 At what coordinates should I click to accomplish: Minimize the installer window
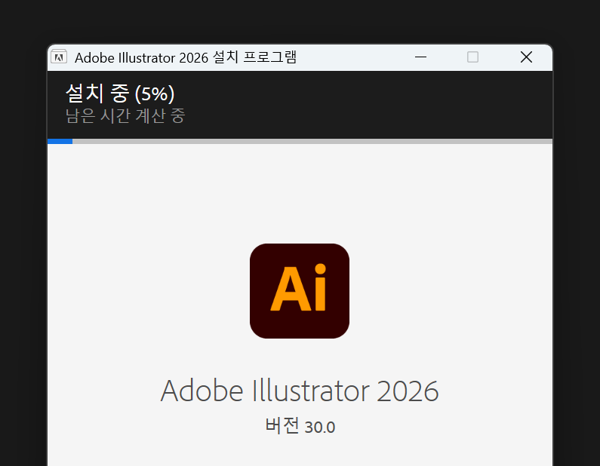pos(420,57)
